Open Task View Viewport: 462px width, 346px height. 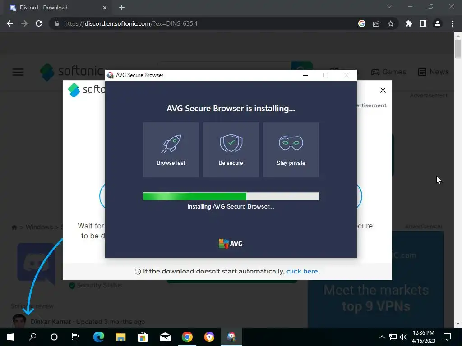(76, 337)
